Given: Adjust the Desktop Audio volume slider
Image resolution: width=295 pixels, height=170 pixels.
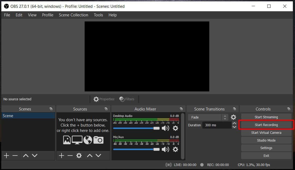Looking at the screenshot, I should point(136,128).
